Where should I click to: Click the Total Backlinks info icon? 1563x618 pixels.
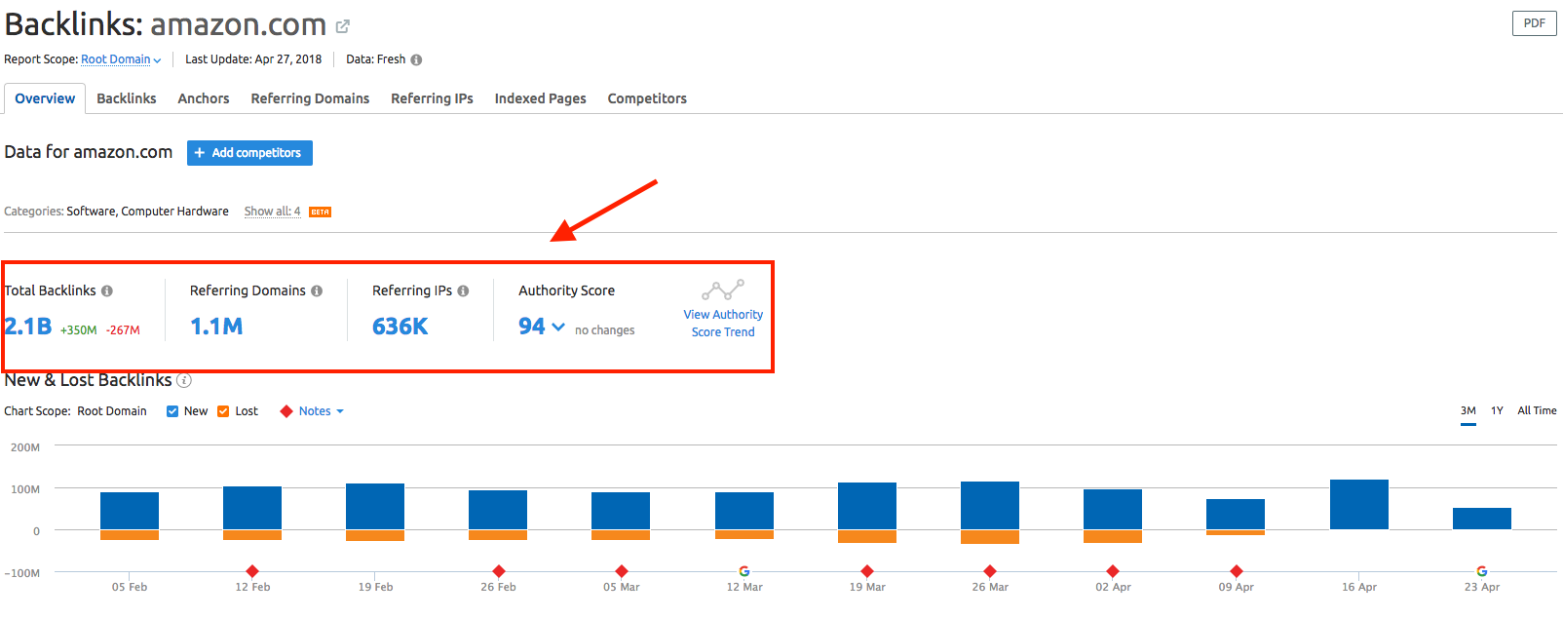107,290
